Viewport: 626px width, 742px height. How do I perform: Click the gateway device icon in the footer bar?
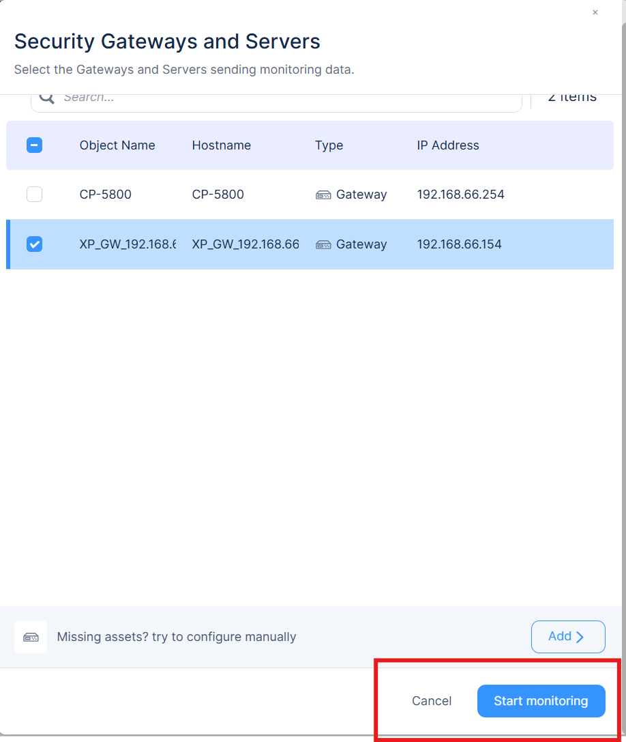tap(30, 636)
